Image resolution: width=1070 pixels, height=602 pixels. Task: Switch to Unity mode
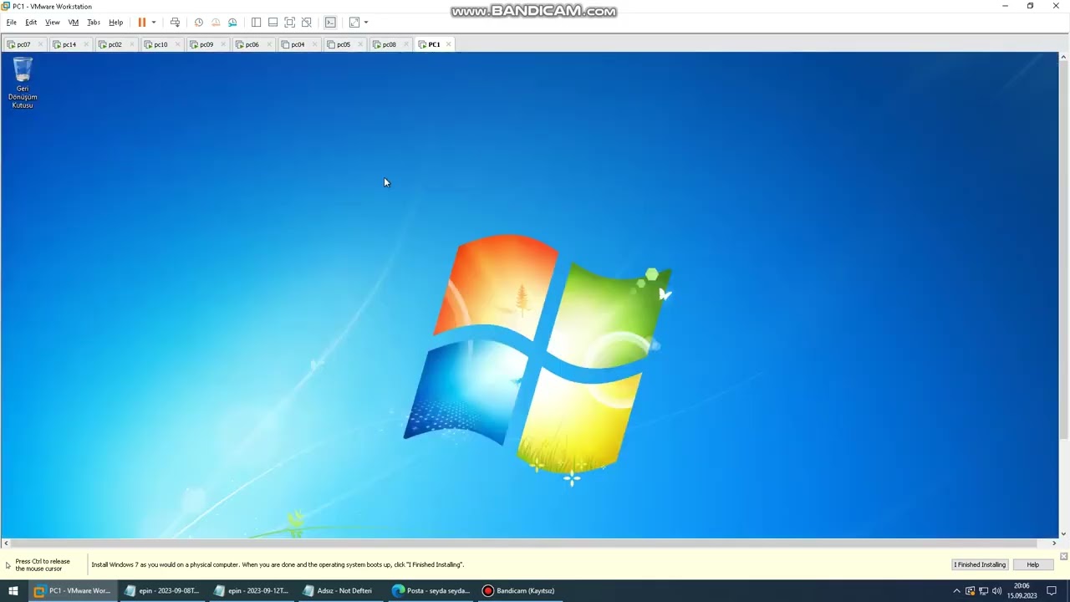(x=307, y=23)
